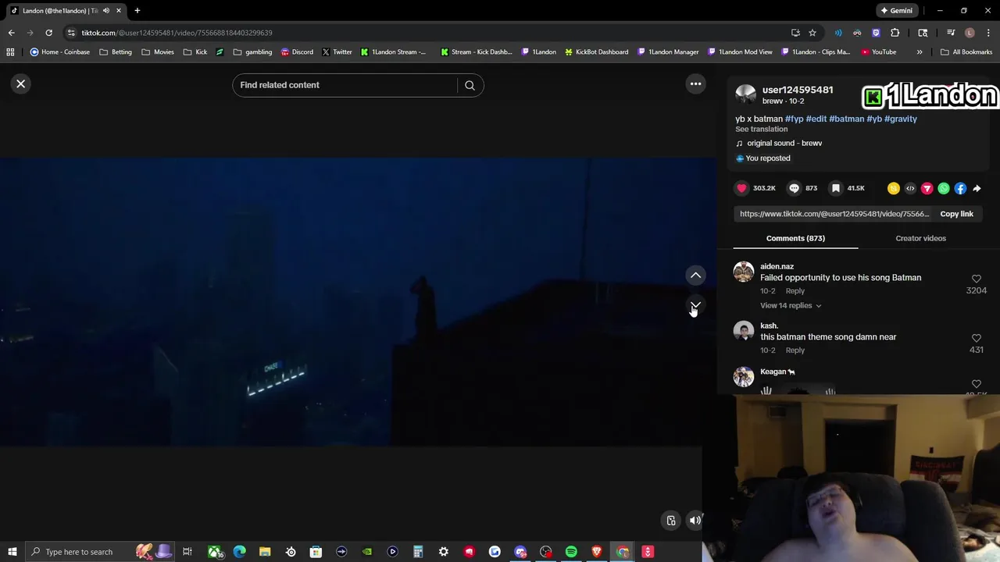This screenshot has height=562, width=1000.
Task: Open comments via speech bubble icon
Action: click(794, 188)
